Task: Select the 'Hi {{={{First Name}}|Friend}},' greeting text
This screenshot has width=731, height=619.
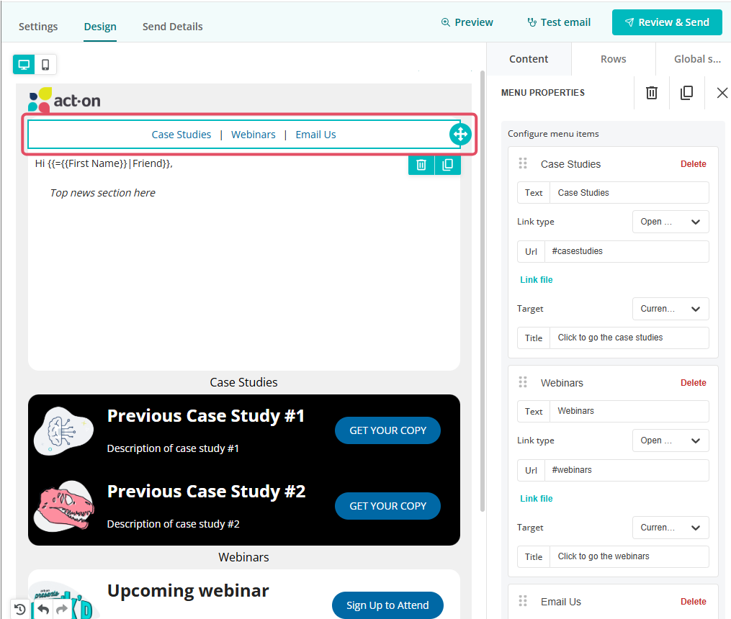Action: [104, 163]
